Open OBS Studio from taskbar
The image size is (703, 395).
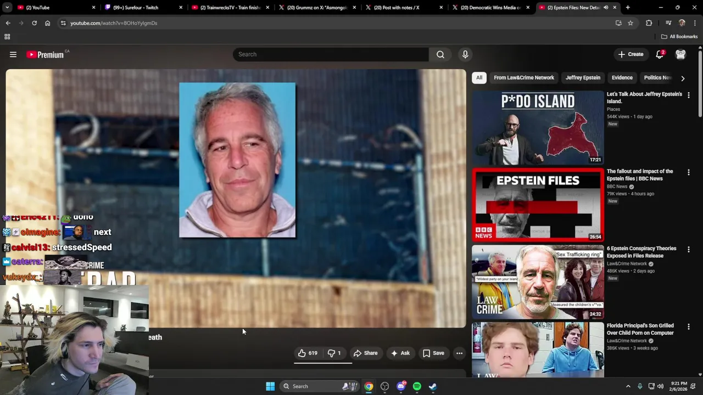384,386
